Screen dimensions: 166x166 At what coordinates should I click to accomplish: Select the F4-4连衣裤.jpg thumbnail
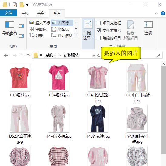59,119
